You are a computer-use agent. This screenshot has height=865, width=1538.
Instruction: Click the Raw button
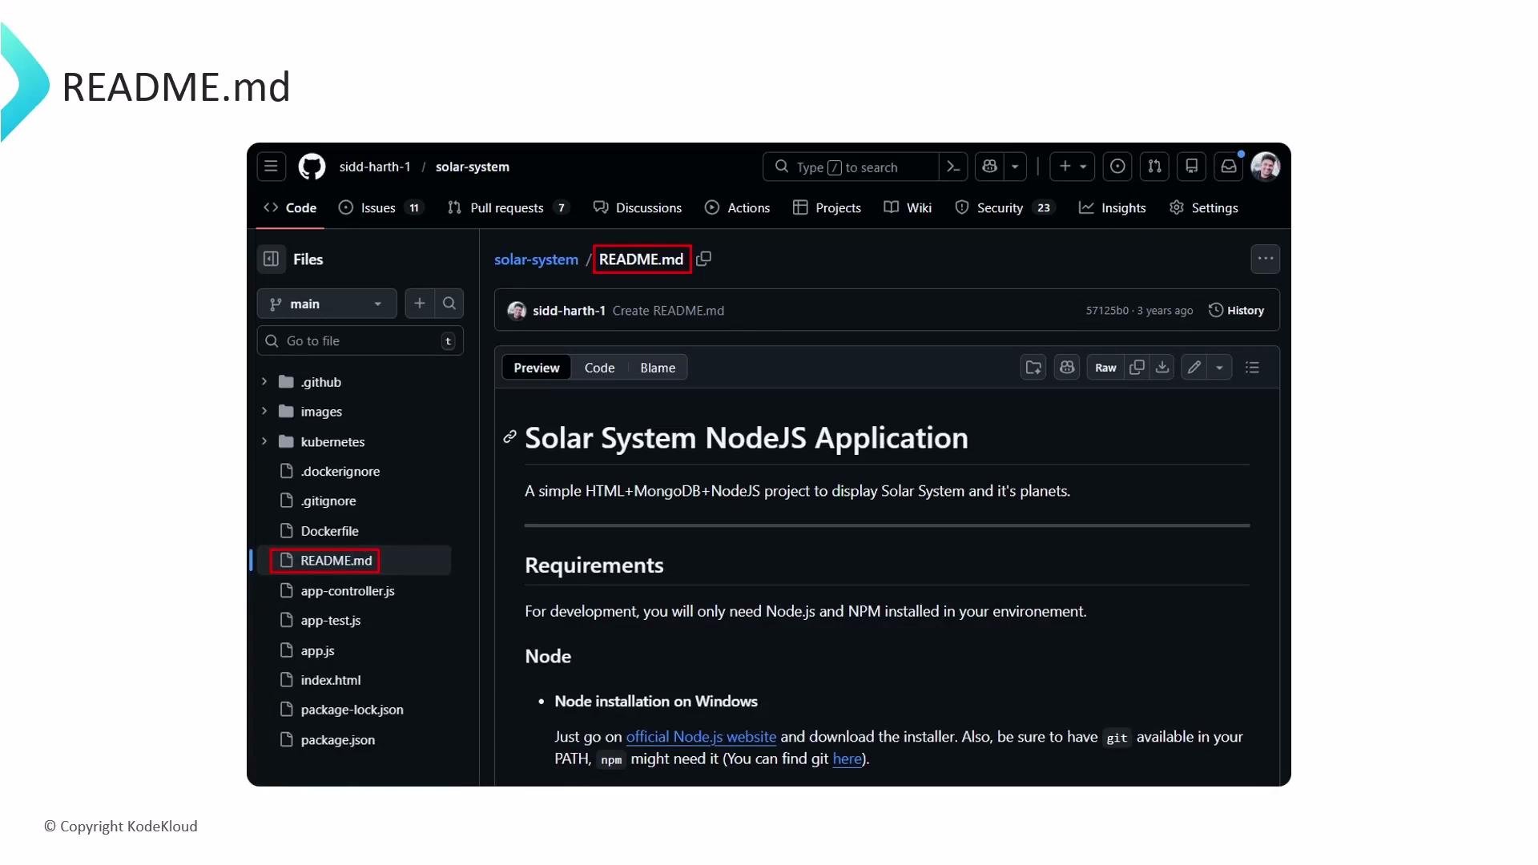(1105, 368)
